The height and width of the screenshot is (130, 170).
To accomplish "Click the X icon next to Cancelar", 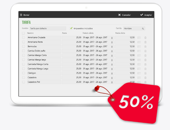I will point(119,15).
